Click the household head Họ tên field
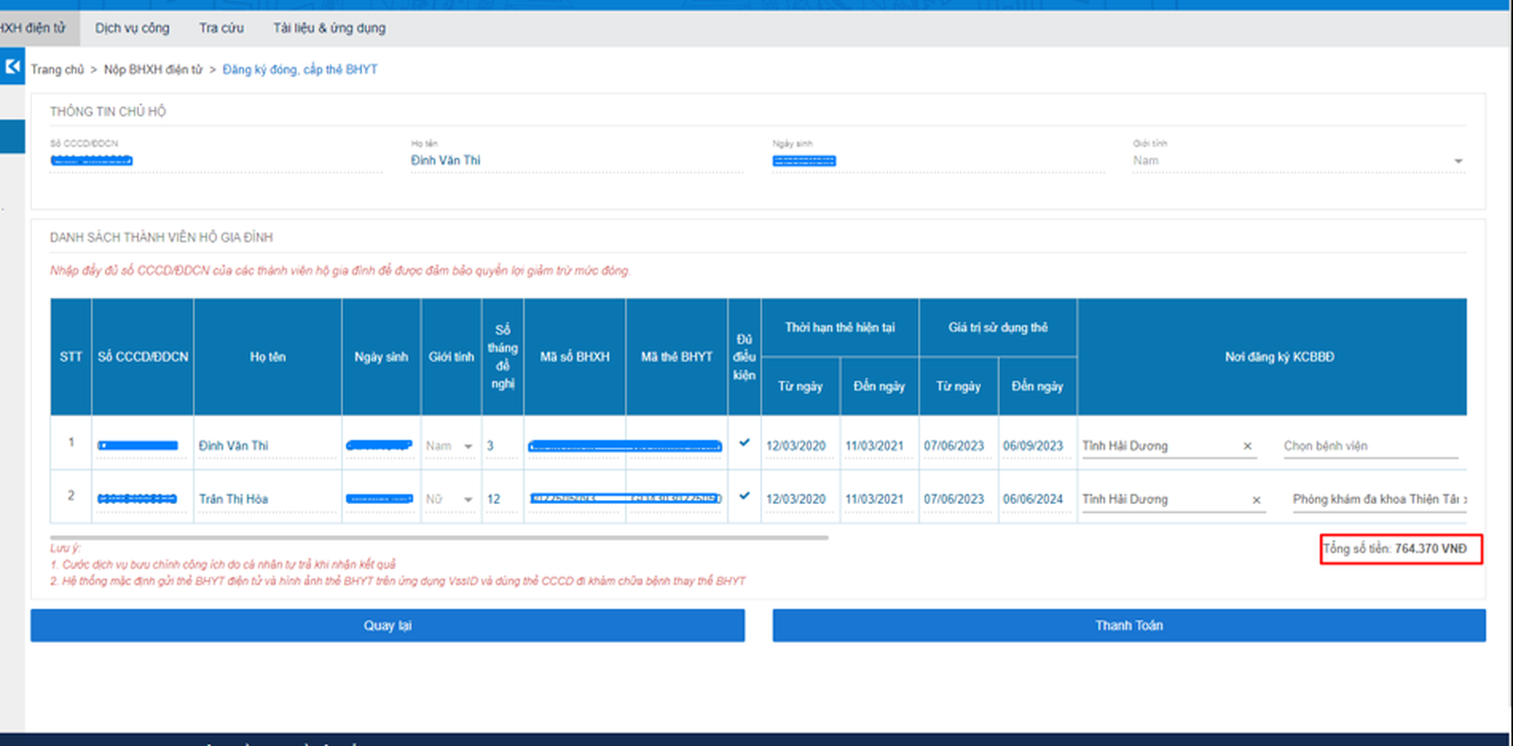Image resolution: width=1513 pixels, height=746 pixels. [575, 161]
